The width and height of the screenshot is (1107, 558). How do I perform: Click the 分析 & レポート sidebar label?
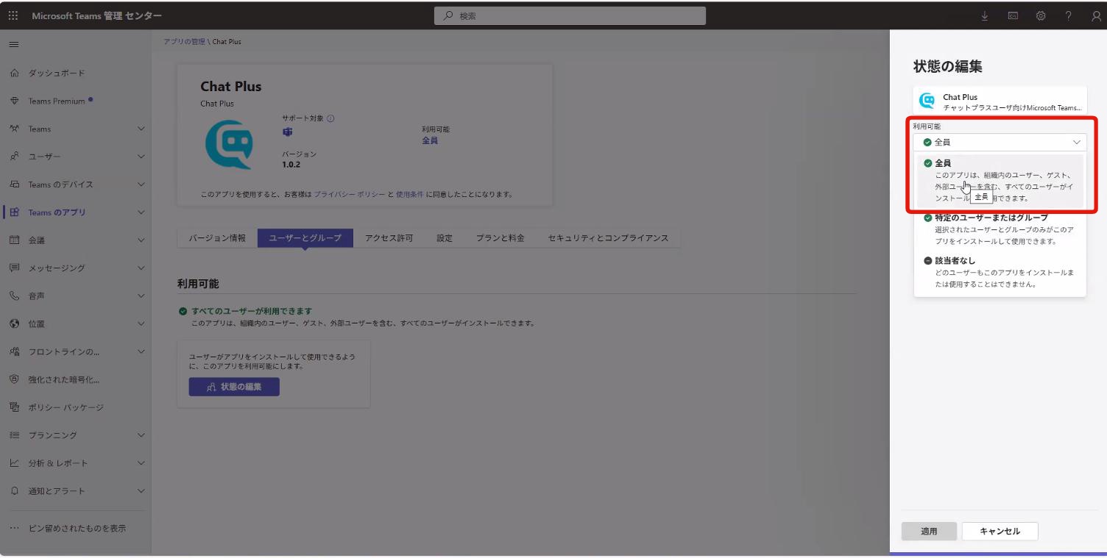58,463
